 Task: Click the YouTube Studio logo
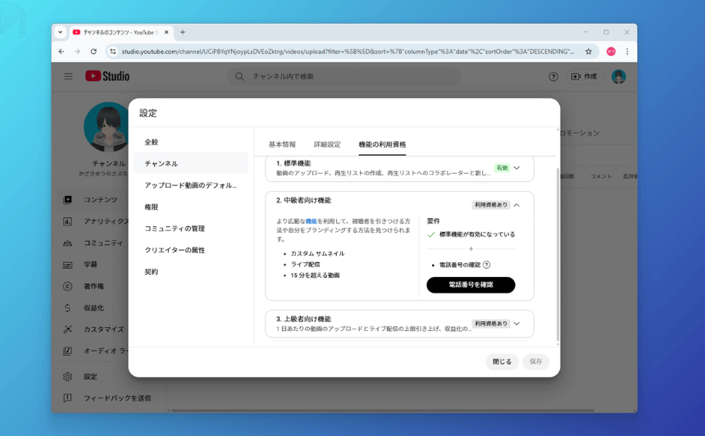tap(107, 76)
